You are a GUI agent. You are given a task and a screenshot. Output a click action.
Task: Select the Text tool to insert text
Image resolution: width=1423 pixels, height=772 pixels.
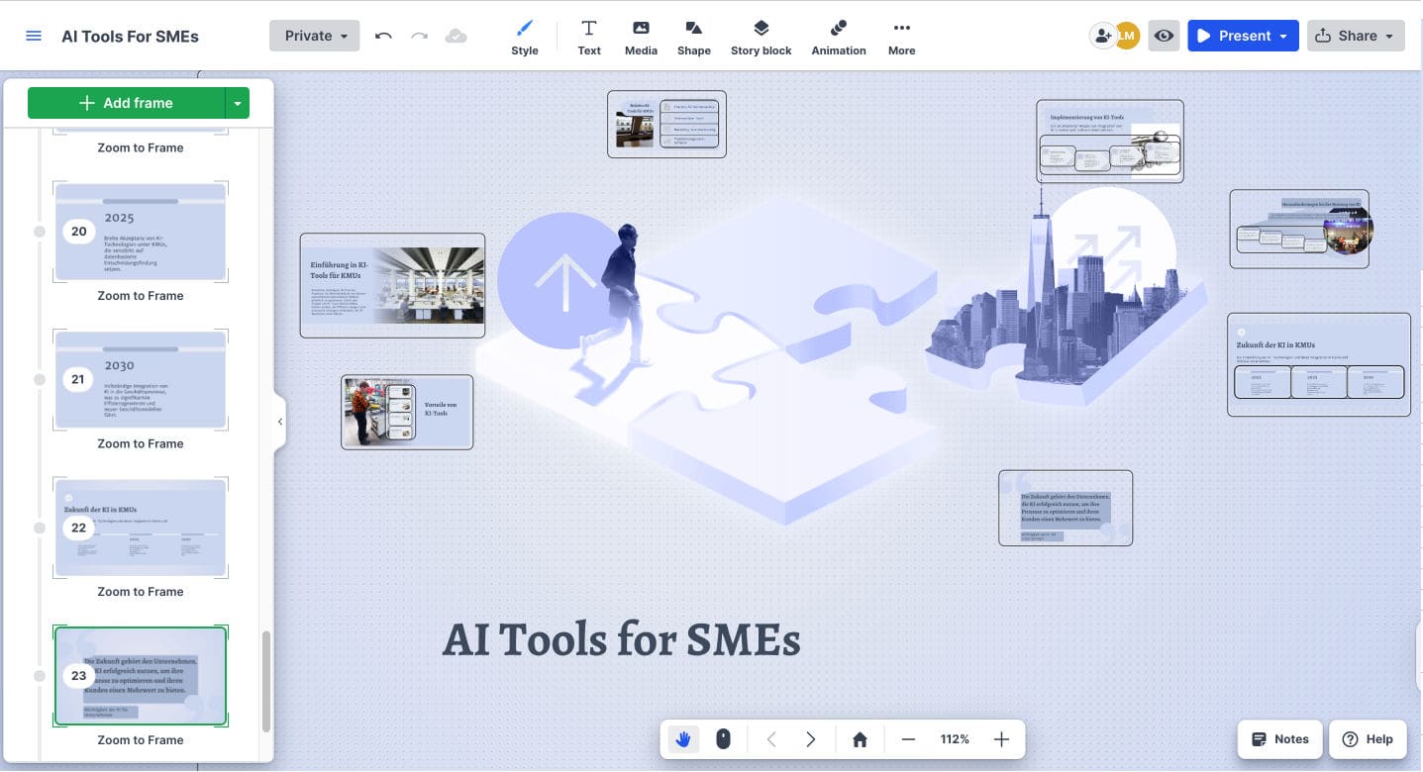pyautogui.click(x=589, y=35)
